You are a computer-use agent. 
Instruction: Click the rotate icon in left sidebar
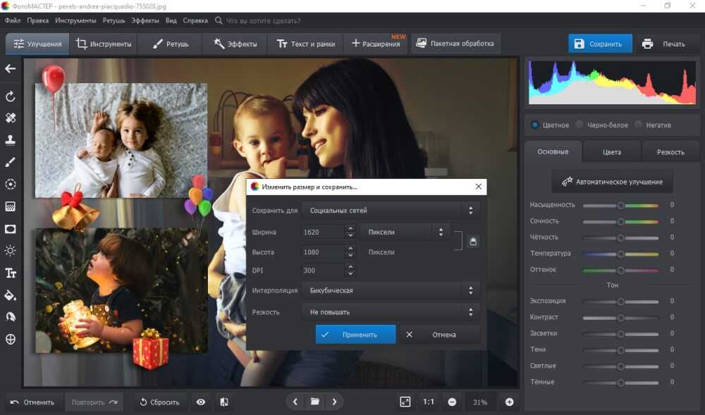[11, 96]
